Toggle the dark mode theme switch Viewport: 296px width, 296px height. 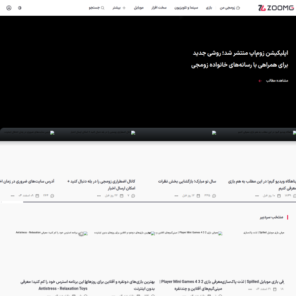pyautogui.click(x=20, y=8)
